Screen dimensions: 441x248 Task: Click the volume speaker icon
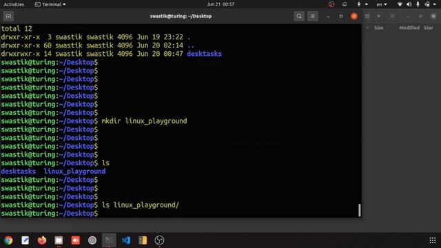(409, 4)
